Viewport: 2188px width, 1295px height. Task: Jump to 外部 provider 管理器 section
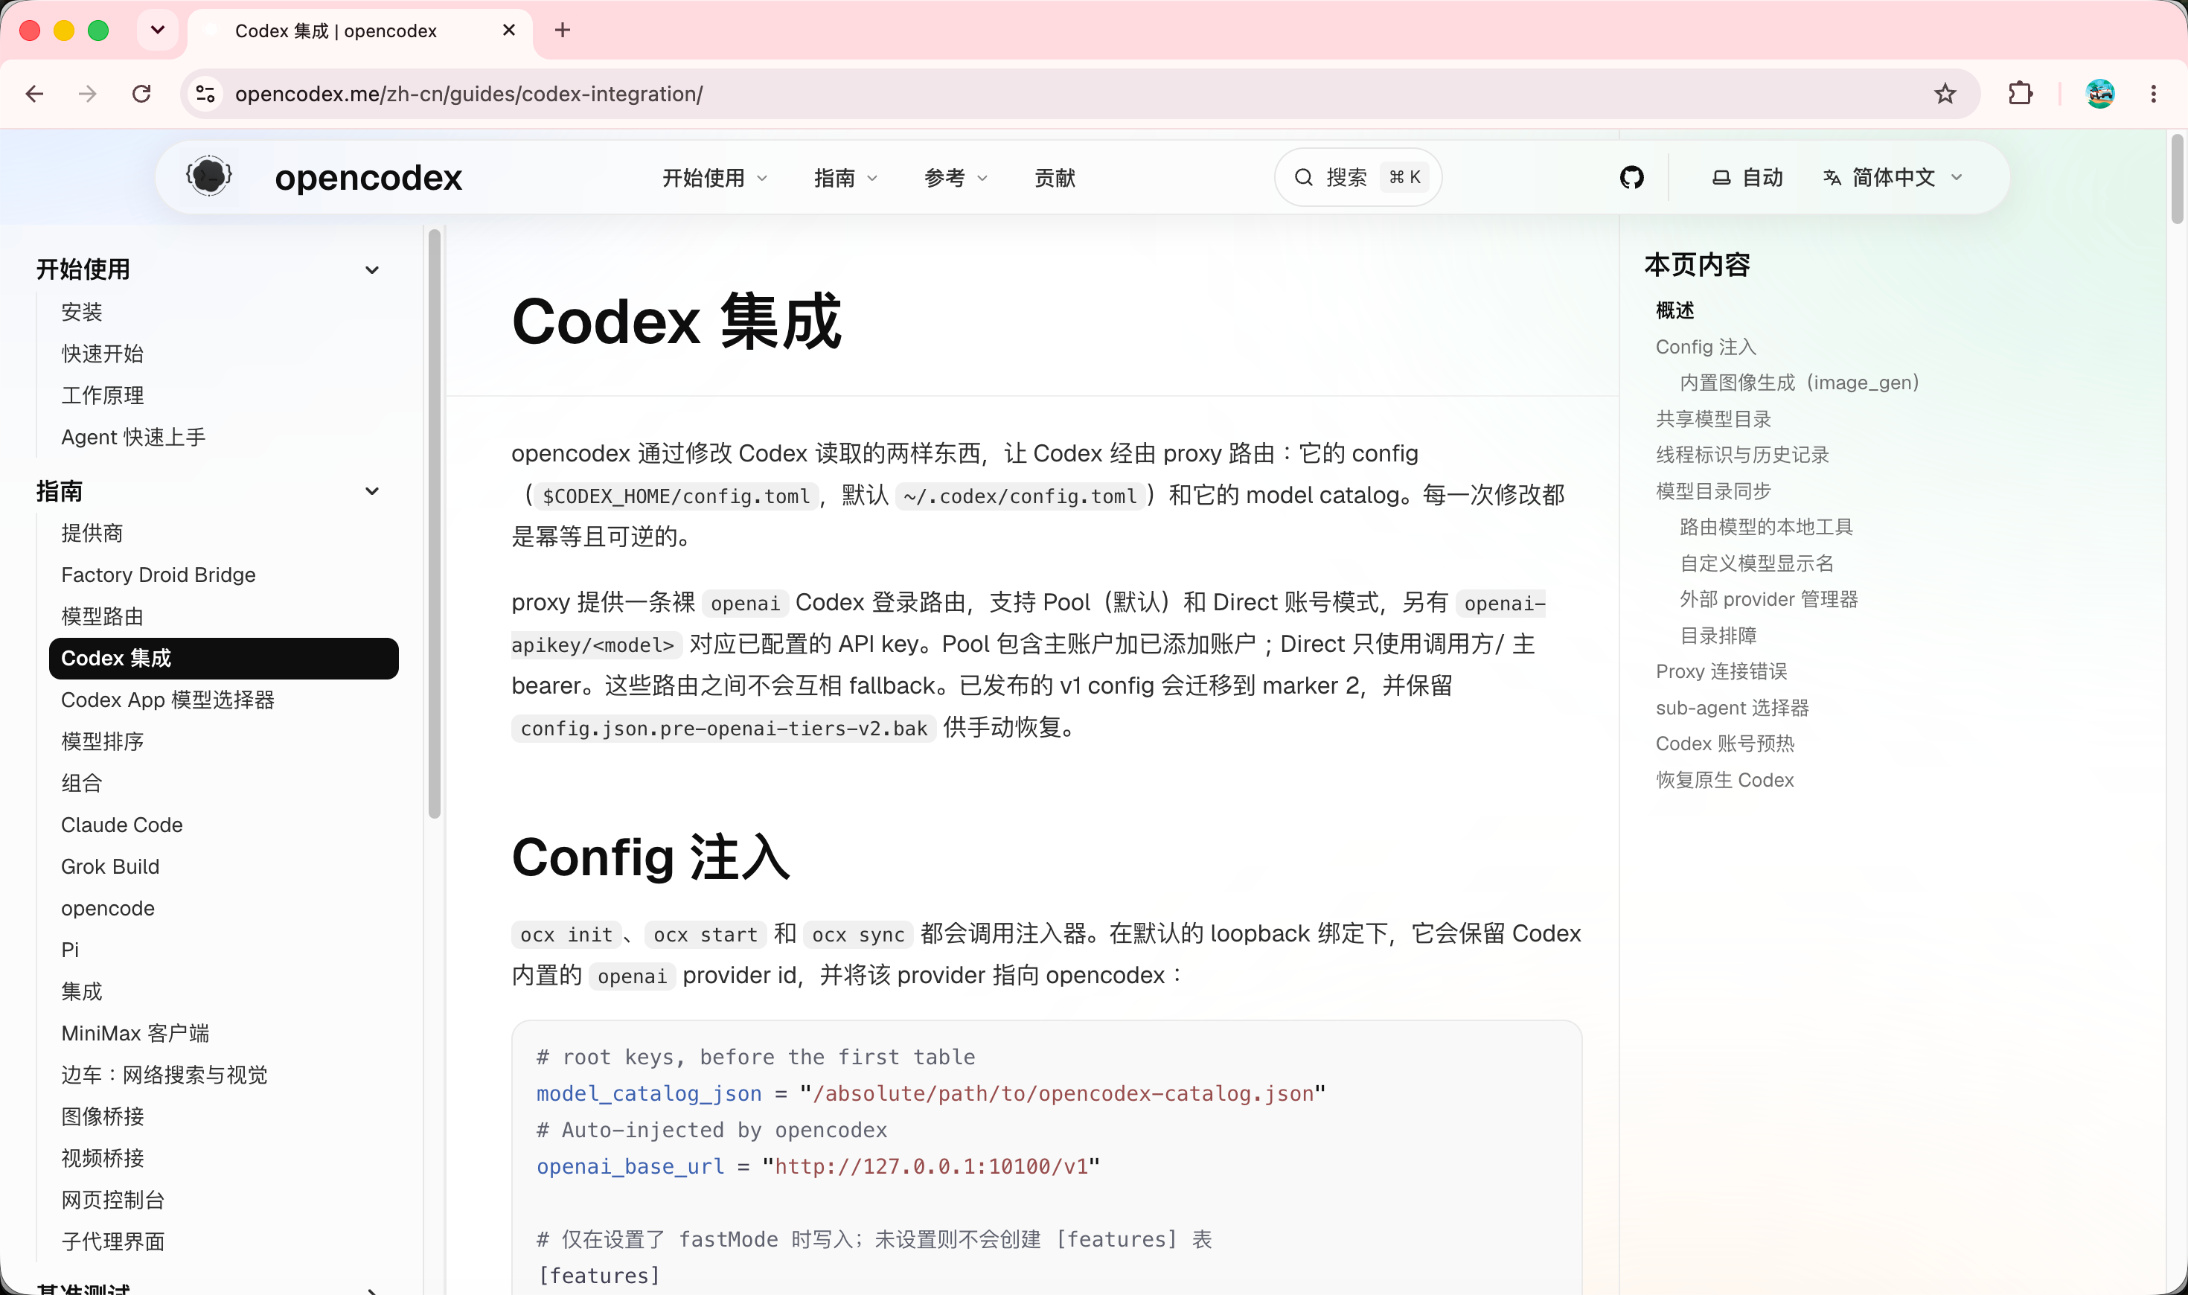pyautogui.click(x=1768, y=601)
